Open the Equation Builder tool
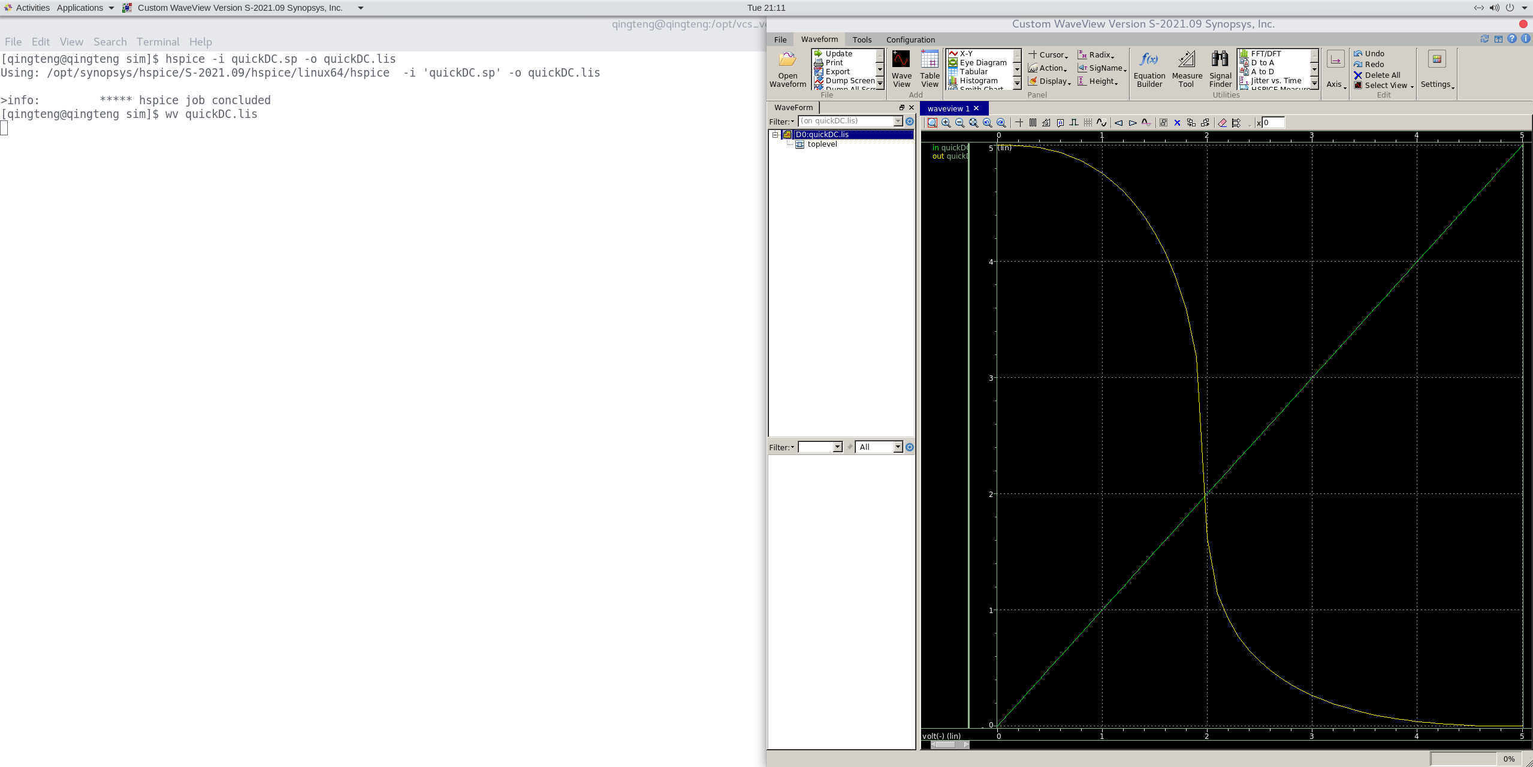 pos(1149,60)
